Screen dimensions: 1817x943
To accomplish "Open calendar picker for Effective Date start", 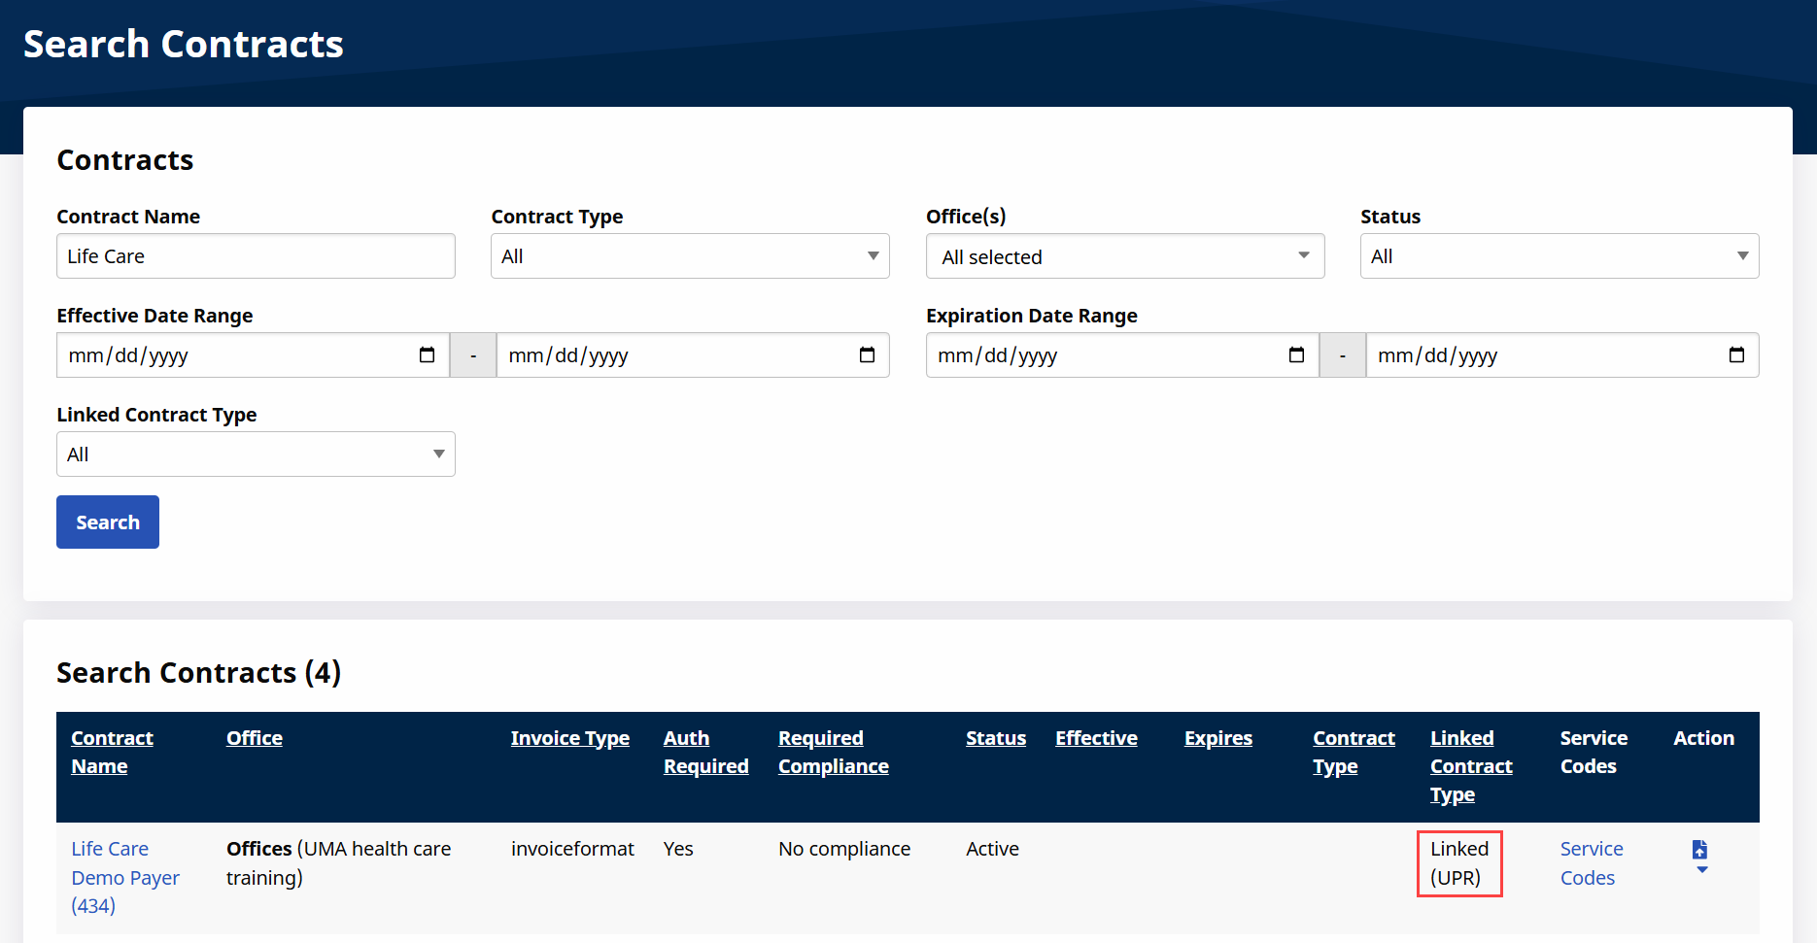I will click(427, 355).
